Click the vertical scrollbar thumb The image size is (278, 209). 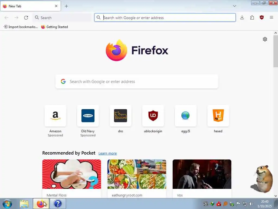pyautogui.click(x=276, y=51)
